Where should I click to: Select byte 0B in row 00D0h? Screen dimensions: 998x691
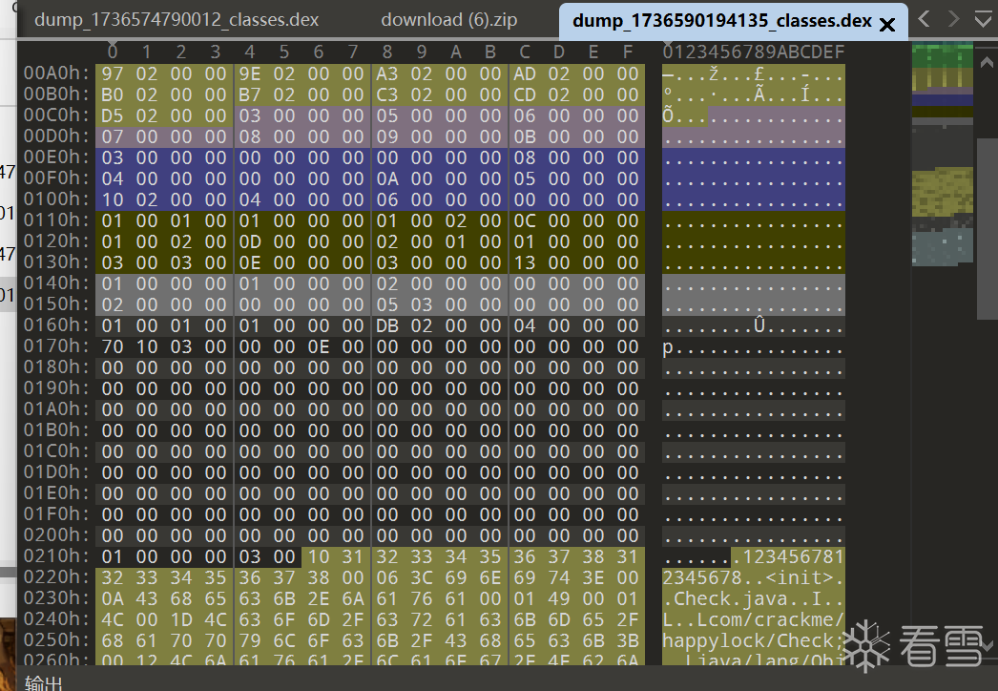(525, 136)
